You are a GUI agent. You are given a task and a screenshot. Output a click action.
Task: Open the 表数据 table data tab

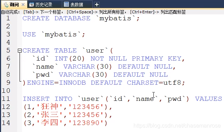point(77,5)
